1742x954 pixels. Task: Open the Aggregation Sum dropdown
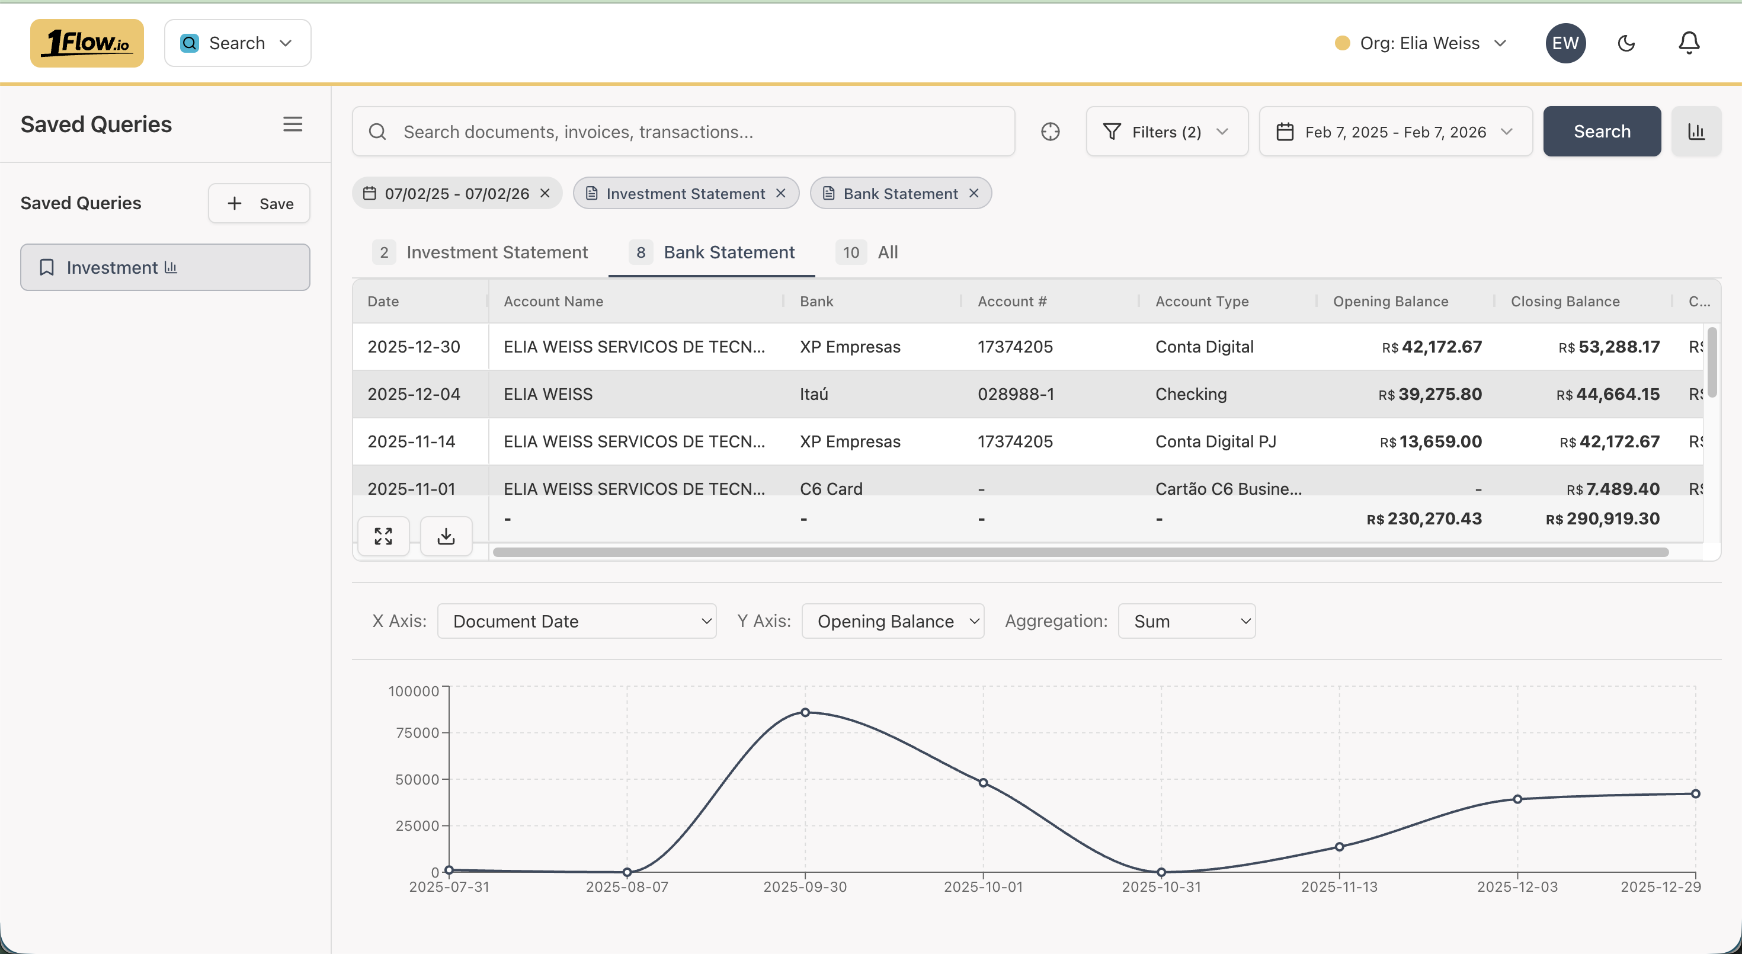(1186, 620)
